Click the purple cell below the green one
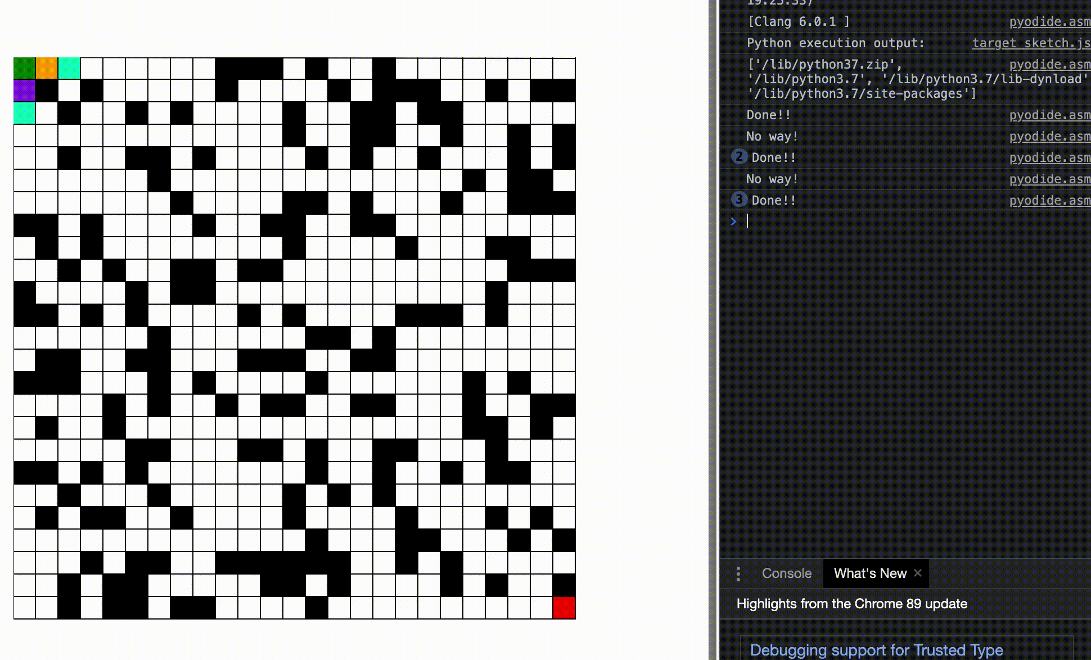Screen dimensions: 1091x660 point(25,91)
